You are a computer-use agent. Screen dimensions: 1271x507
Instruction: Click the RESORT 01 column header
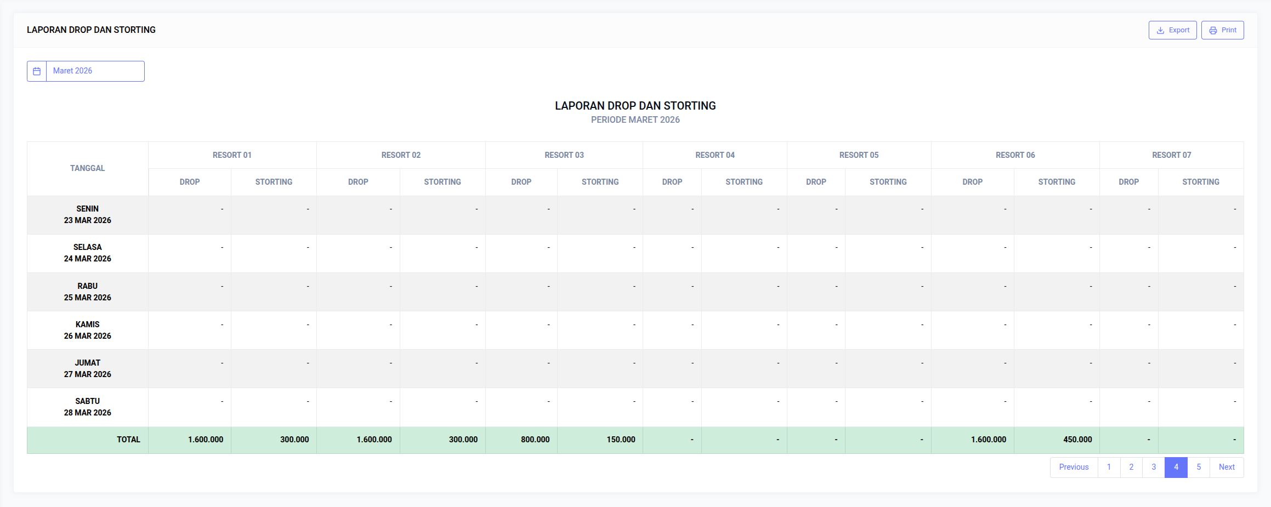tap(232, 155)
